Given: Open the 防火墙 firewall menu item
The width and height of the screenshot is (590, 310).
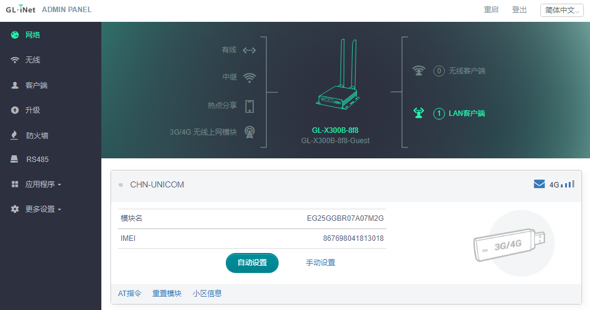Looking at the screenshot, I should 37,135.
